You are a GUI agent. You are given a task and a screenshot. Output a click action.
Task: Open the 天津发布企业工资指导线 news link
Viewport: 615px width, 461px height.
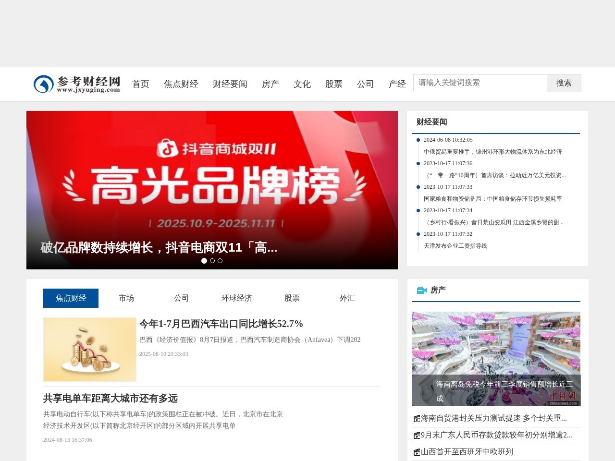click(x=455, y=246)
